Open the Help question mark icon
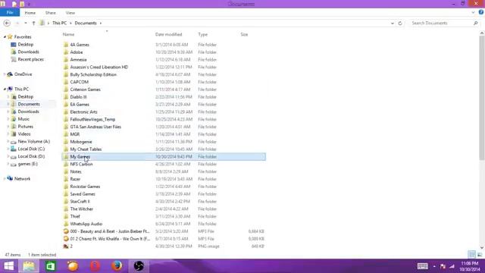 click(x=481, y=12)
